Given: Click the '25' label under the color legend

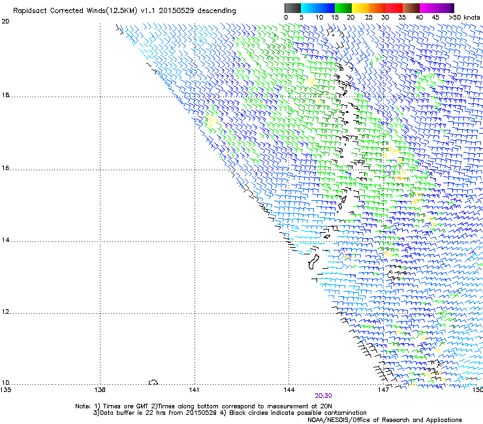Looking at the screenshot, I should coord(369,18).
